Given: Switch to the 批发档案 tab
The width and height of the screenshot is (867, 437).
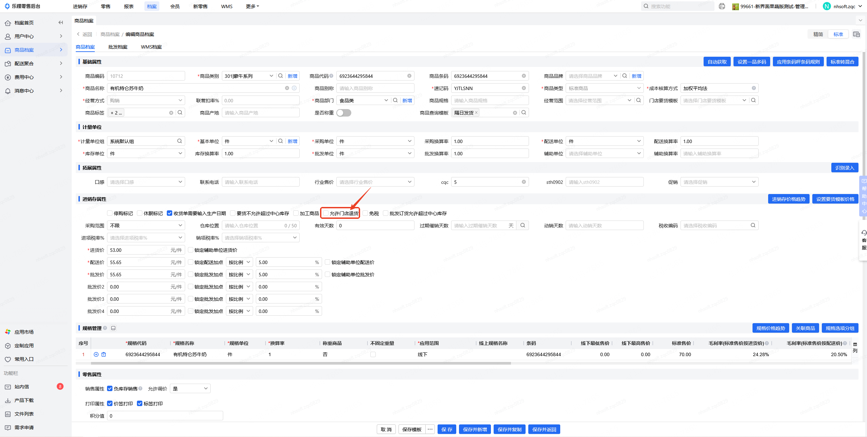Looking at the screenshot, I should (118, 47).
